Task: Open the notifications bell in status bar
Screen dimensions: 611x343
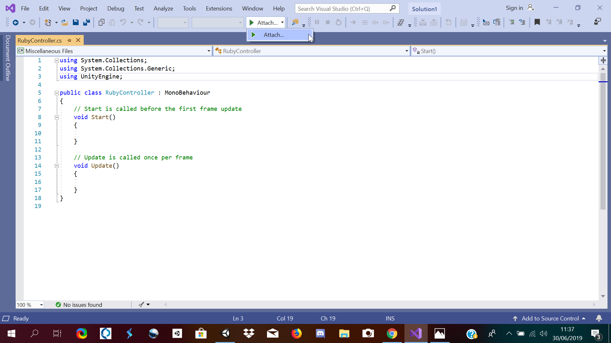Action: click(x=599, y=319)
